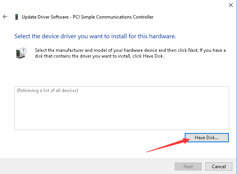Image resolution: width=237 pixels, height=174 pixels.
Task: Click the PCI Simple Communications Controller label
Action: click(113, 17)
